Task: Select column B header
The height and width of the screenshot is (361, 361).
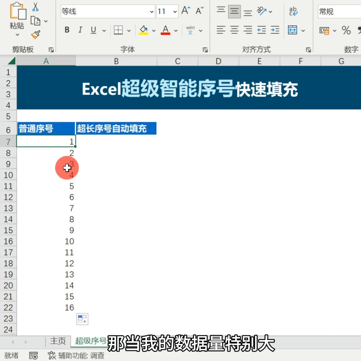Action: point(116,61)
